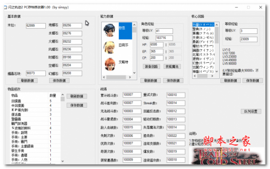This screenshot has width=270, height=169.
Task: Click the character list scroll-down arrow
Action: coord(134,73)
